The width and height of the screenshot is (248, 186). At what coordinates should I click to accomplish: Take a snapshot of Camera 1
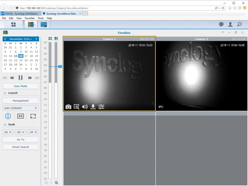[x=68, y=107]
